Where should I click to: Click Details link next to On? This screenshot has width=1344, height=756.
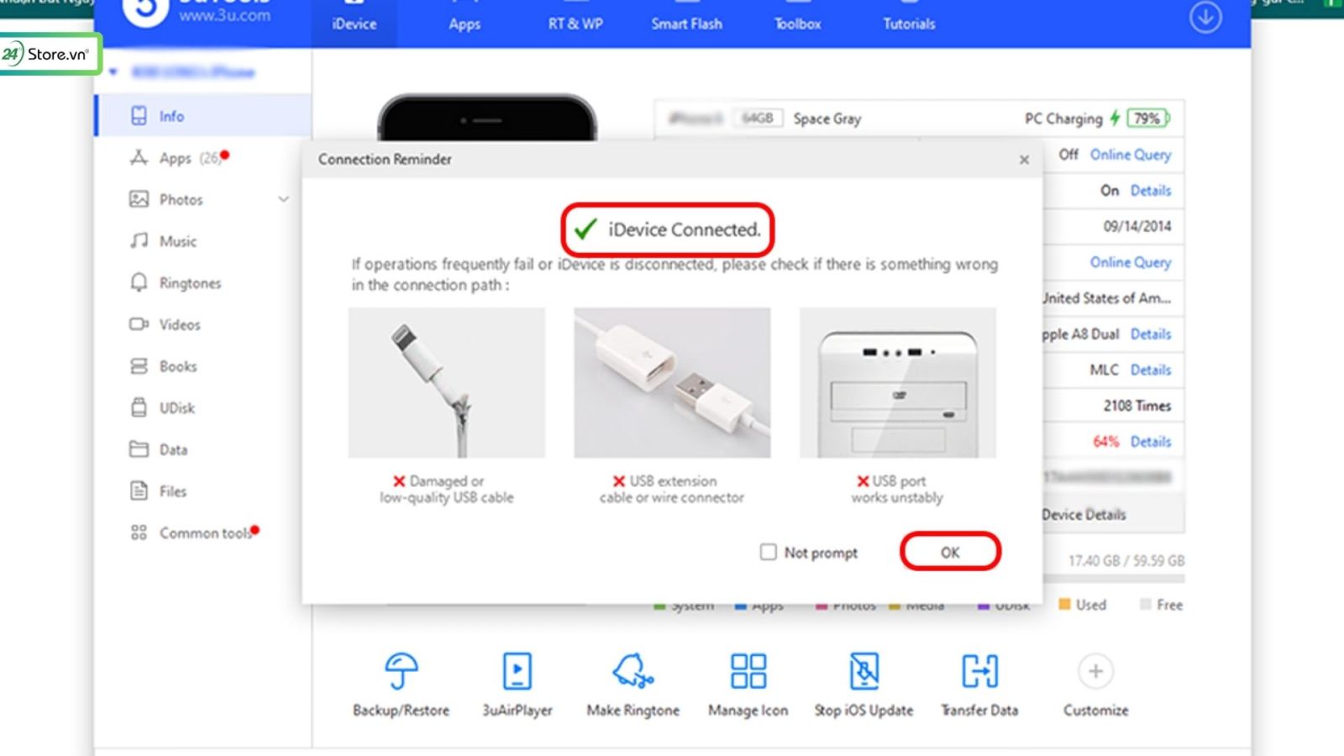[1150, 191]
